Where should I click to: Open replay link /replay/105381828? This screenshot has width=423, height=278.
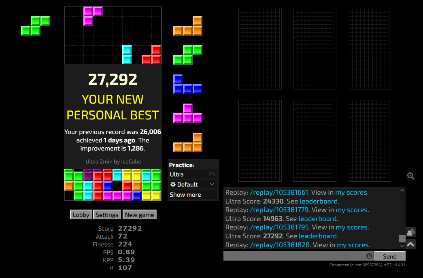[x=280, y=245]
